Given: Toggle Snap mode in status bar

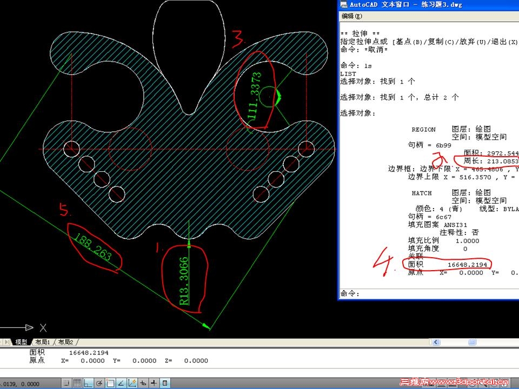Looking at the screenshot, I should [x=66, y=383].
